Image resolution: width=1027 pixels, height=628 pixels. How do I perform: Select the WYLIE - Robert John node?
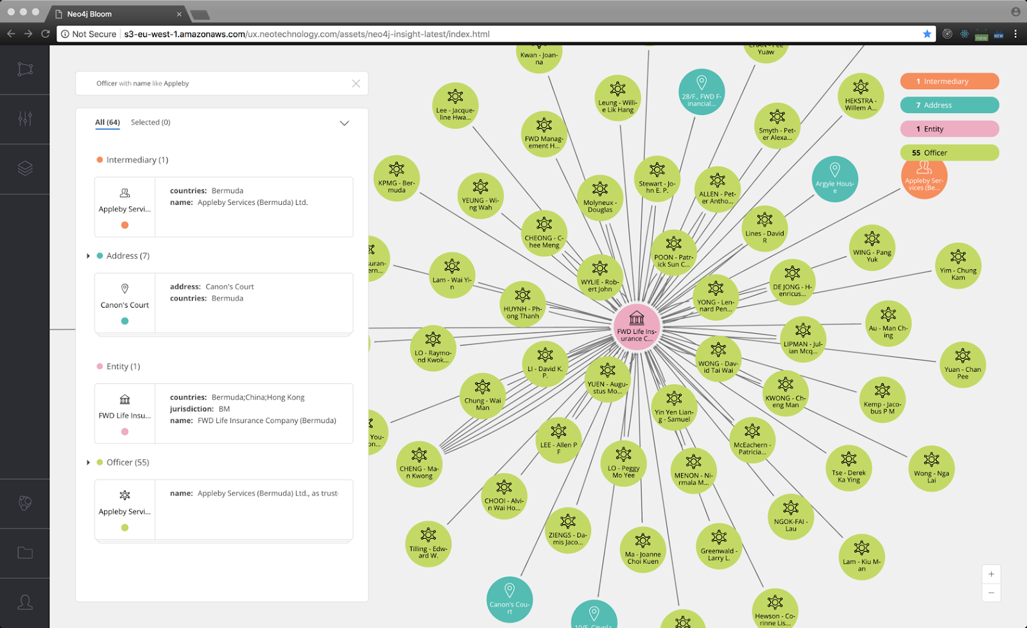point(600,277)
